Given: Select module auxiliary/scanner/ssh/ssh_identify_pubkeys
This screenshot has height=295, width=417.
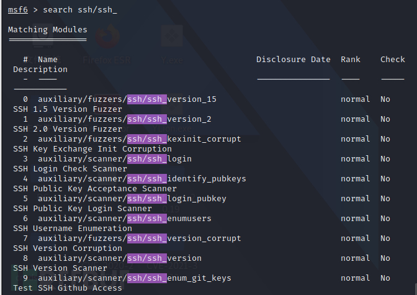Looking at the screenshot, I should [142, 179].
